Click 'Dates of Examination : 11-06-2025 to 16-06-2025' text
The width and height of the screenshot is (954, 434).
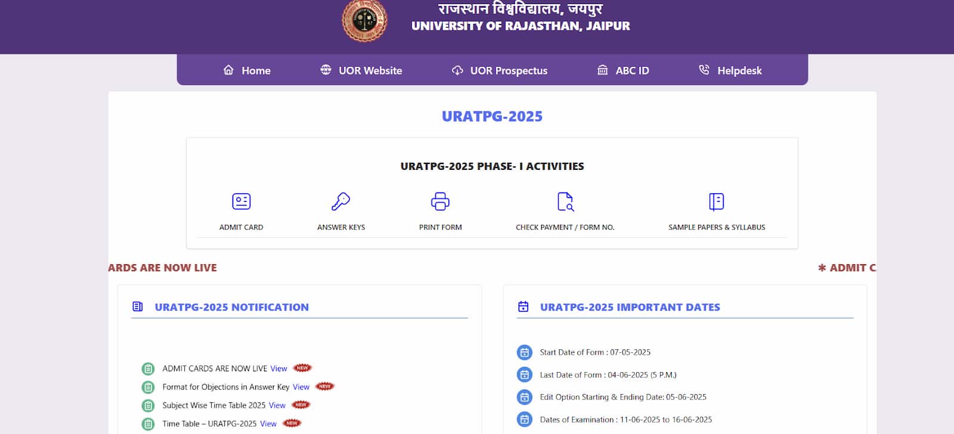pos(626,420)
